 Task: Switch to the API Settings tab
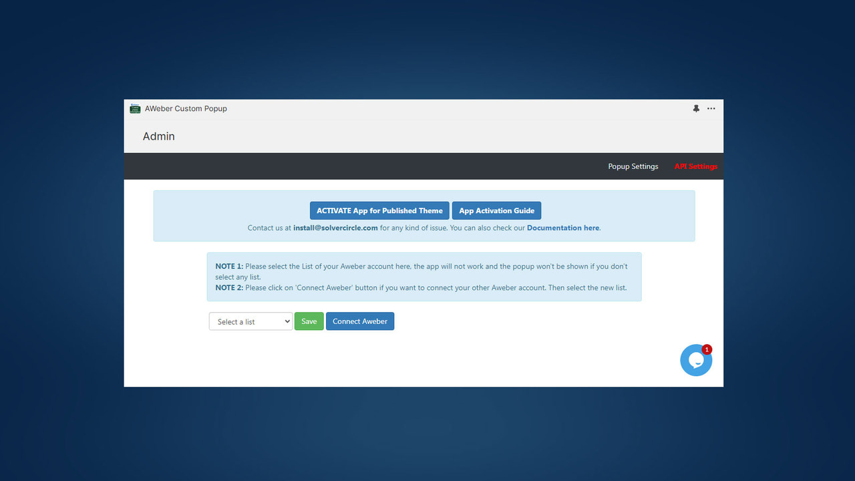coord(695,166)
